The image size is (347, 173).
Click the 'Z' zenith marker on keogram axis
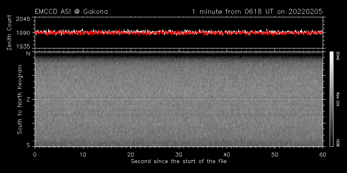pos(28,100)
